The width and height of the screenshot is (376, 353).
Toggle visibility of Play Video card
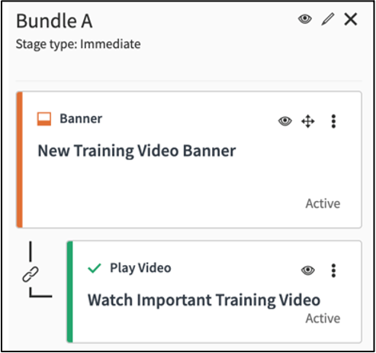coord(308,270)
